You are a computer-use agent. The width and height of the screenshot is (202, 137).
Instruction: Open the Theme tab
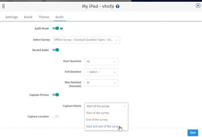coord(44,17)
